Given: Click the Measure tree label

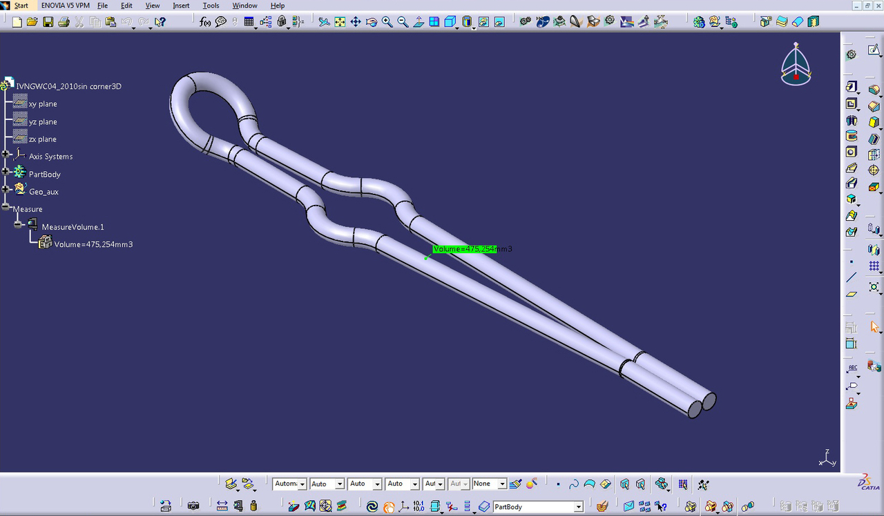Looking at the screenshot, I should pos(28,209).
